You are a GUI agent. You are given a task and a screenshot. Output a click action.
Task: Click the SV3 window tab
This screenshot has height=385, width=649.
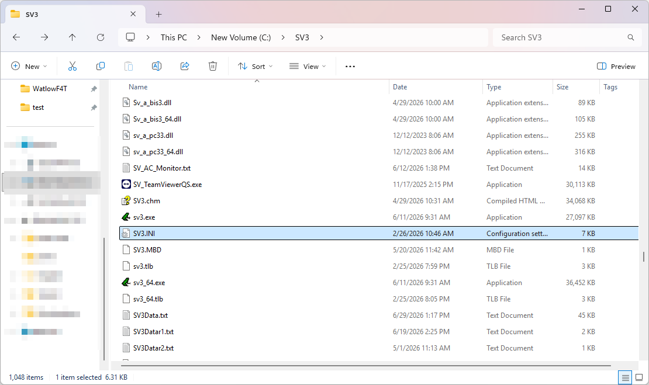(75, 14)
